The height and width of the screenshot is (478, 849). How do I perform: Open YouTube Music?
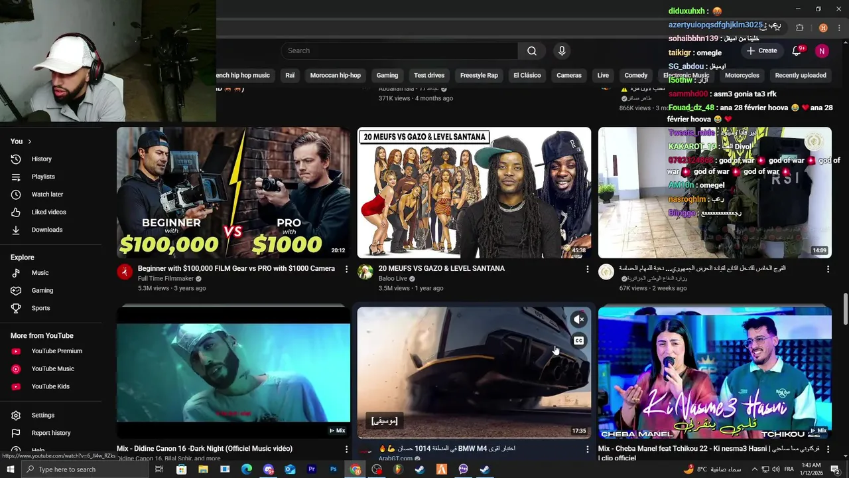(52, 368)
